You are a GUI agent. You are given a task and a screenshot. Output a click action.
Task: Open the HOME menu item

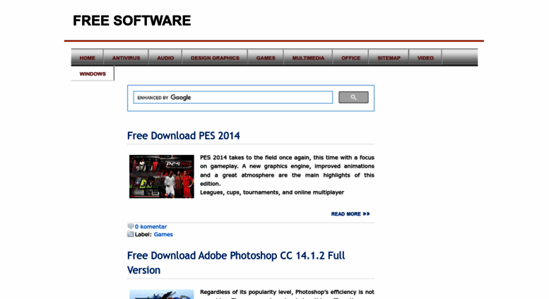click(87, 57)
